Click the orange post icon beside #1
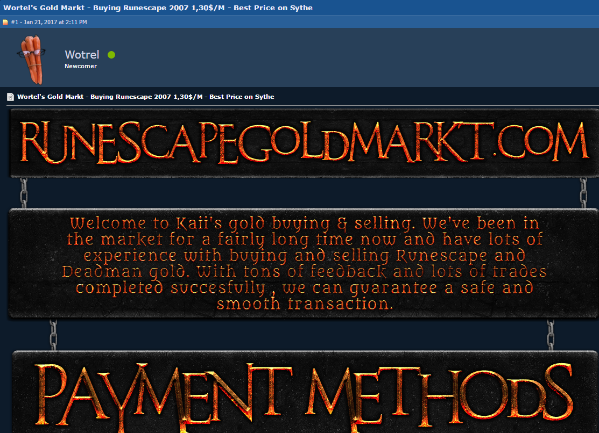The image size is (599, 433). (x=5, y=22)
